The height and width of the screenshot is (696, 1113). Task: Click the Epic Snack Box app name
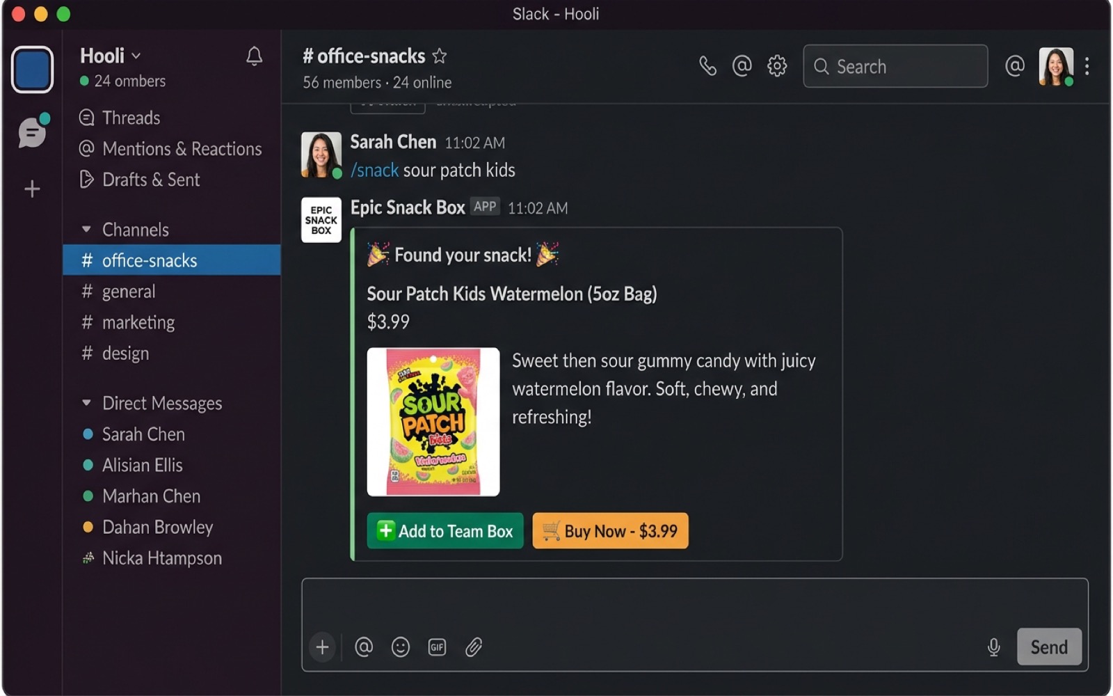(x=408, y=207)
